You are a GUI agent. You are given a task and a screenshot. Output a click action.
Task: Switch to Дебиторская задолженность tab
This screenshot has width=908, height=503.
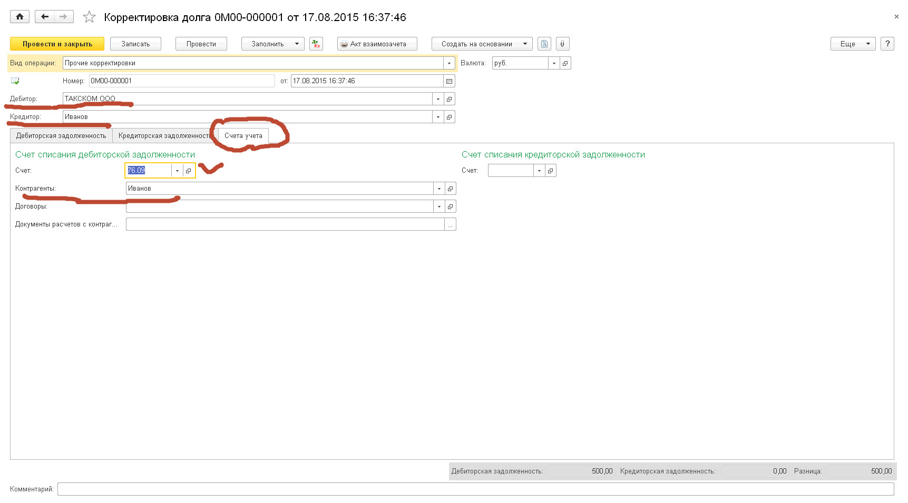[61, 136]
